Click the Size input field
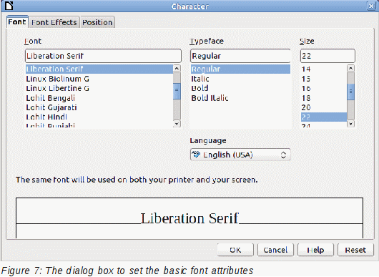 pos(328,56)
